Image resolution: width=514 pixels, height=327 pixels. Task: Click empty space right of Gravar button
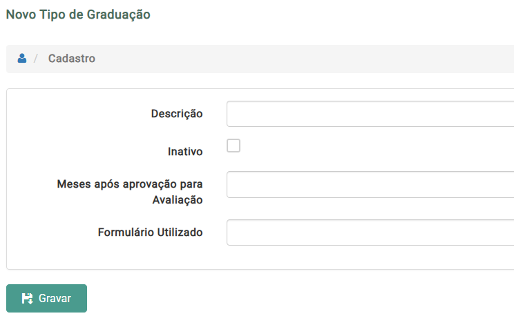pos(276,299)
